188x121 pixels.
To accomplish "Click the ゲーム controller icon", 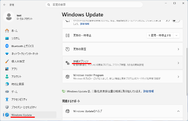I will coord(7,92).
